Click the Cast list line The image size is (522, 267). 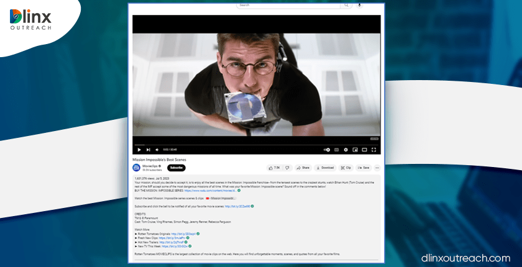[x=183, y=222]
